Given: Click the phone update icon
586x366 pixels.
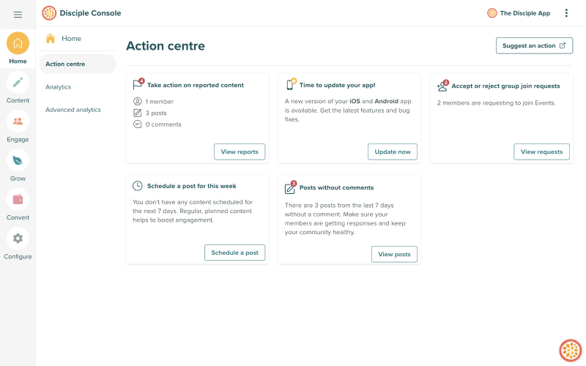Looking at the screenshot, I should click(291, 84).
